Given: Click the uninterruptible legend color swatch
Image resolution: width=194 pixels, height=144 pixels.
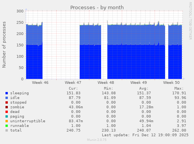Looking at the screenshot, I should [7, 121].
